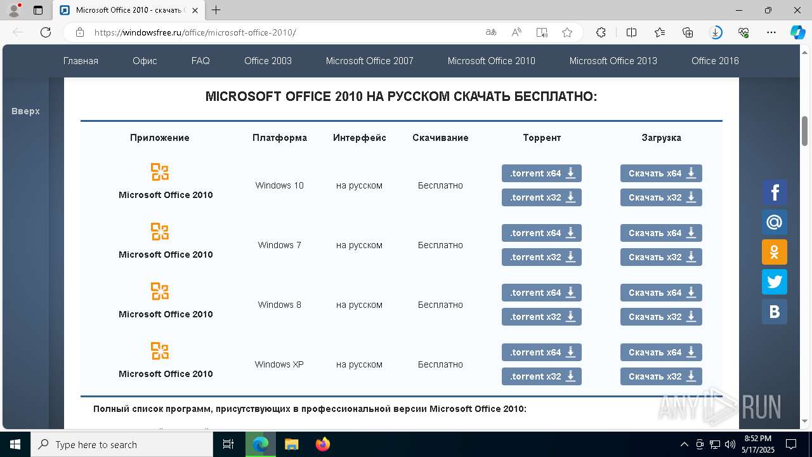Download .torrent x32 for Windows 10
This screenshot has height=457, width=812.
[x=542, y=197]
